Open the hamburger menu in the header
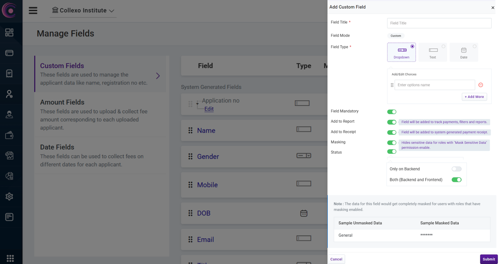Viewport: 499px width, 264px height. [x=33, y=11]
